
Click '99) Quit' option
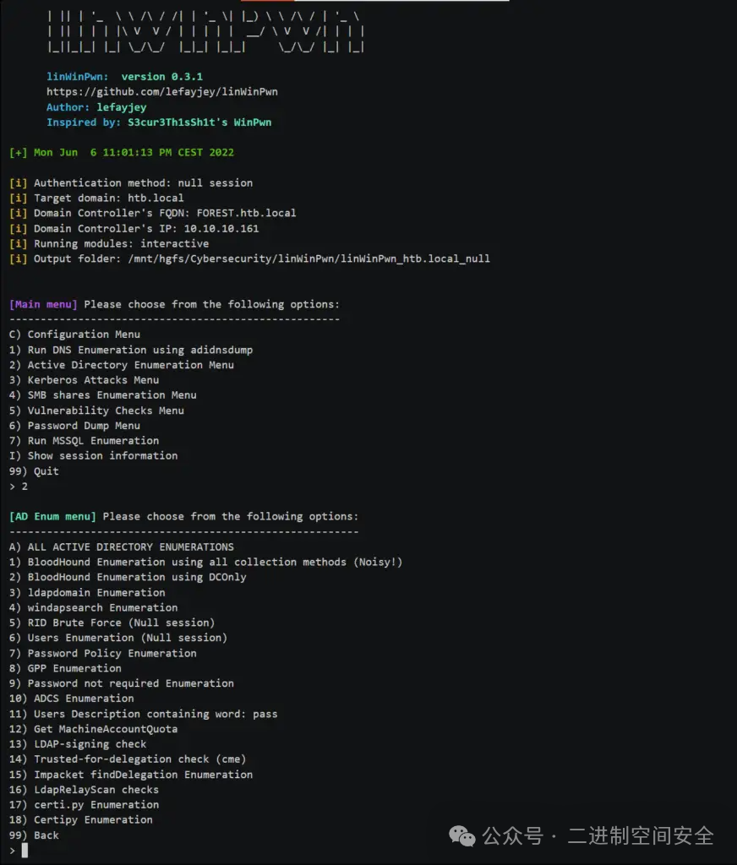point(34,471)
